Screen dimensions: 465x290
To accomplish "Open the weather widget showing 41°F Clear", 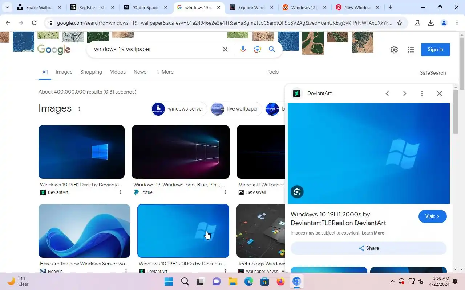I will 18,281.
